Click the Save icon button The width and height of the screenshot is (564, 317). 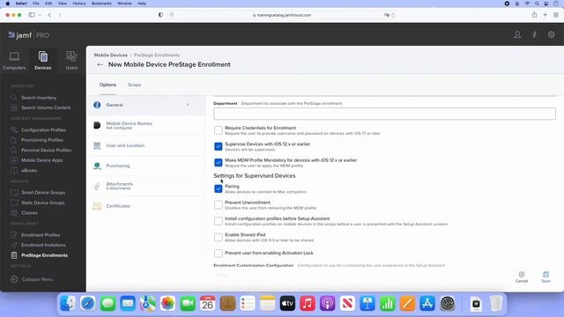(545, 276)
